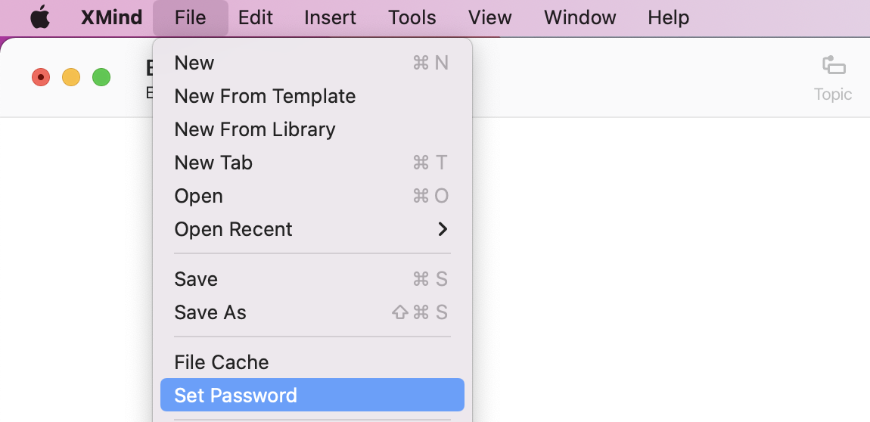Open the View menu

click(x=490, y=17)
